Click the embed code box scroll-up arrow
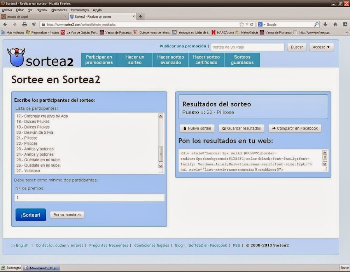Viewport: 350px width, 272px height. [325, 152]
